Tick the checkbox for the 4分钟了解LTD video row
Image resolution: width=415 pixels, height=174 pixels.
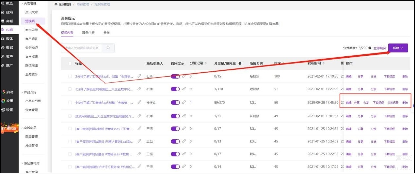pyautogui.click(x=70, y=103)
